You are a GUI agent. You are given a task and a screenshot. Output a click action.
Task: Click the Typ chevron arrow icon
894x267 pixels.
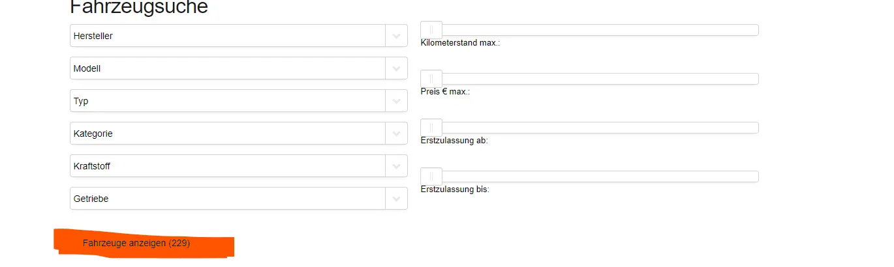tap(396, 101)
